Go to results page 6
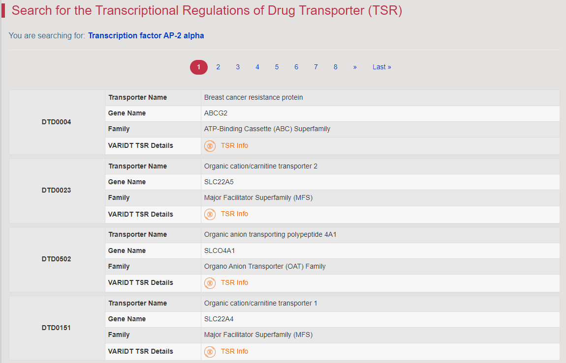566x363 pixels. (296, 67)
